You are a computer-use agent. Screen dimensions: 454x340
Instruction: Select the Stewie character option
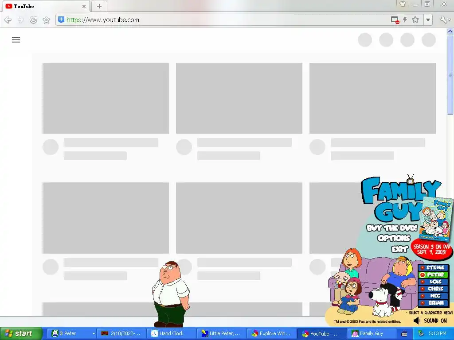pyautogui.click(x=433, y=268)
